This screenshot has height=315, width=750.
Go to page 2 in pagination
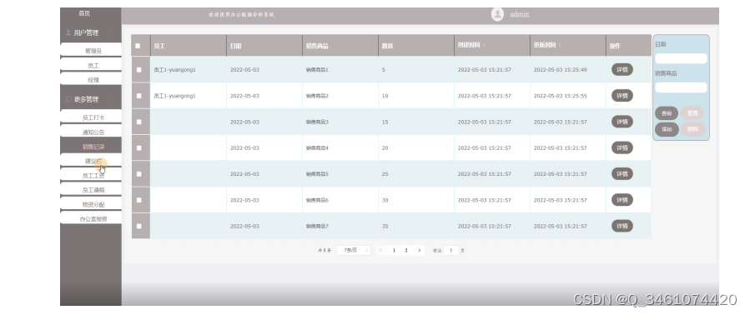coord(406,250)
